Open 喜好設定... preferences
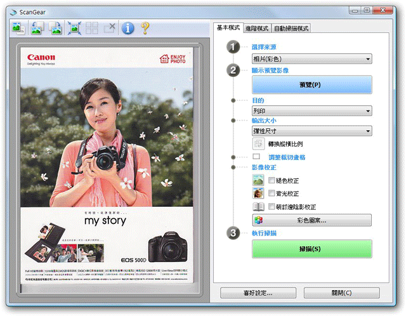 [258, 293]
